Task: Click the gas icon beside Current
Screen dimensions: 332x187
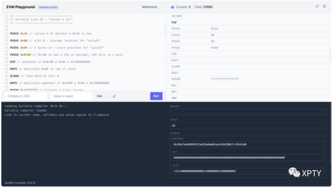Action: (172, 7)
